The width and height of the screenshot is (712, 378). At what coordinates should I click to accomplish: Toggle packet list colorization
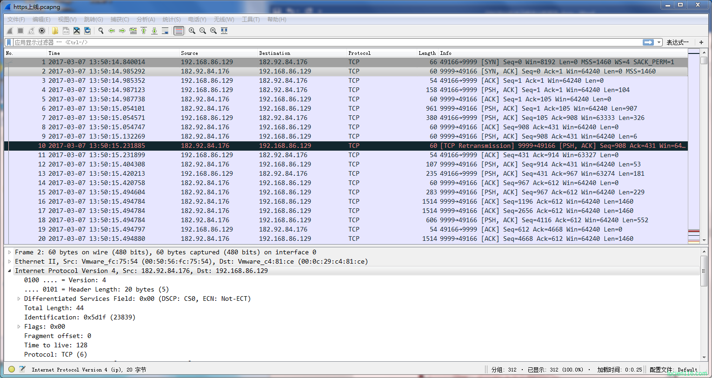[x=179, y=31]
